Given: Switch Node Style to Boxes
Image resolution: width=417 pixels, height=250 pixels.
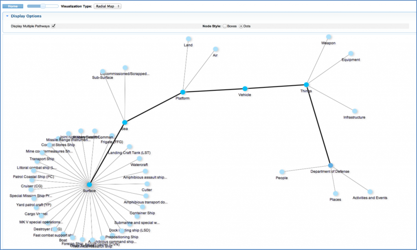Looking at the screenshot, I should 224,25.
